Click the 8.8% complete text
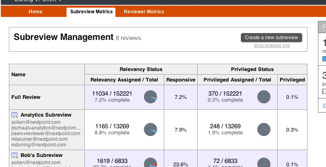 112,133
